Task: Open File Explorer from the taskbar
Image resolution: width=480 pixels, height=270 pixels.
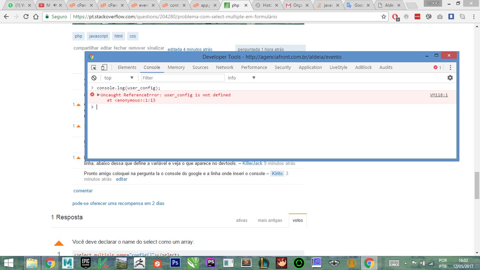Action: (x=32, y=263)
